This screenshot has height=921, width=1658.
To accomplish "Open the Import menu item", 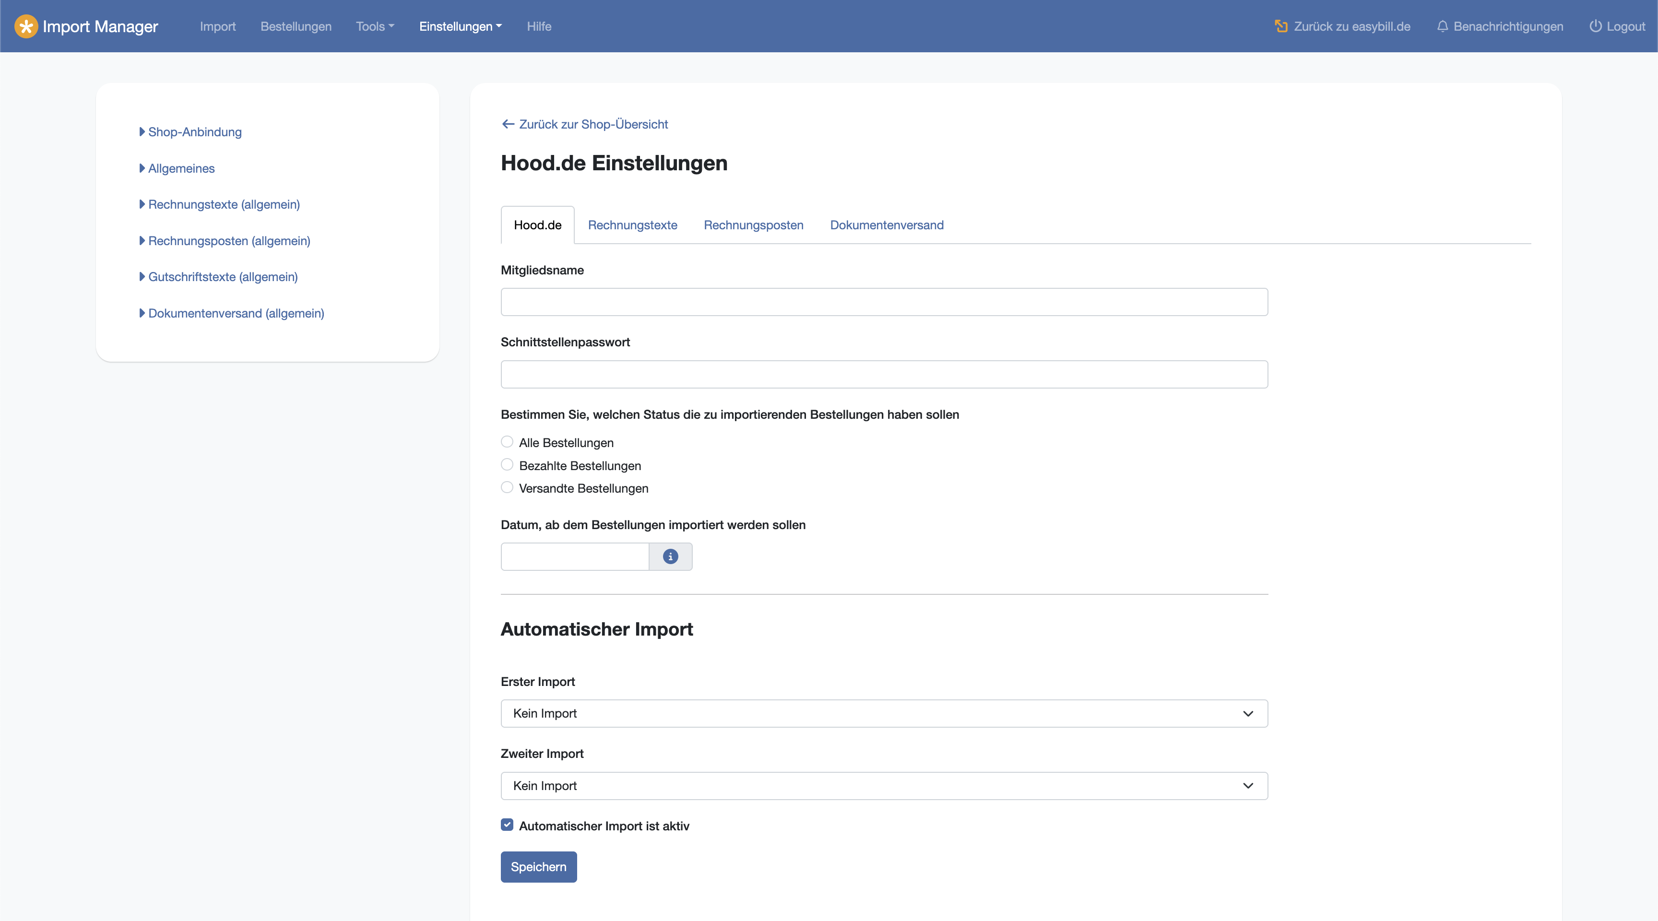I will tap(217, 26).
